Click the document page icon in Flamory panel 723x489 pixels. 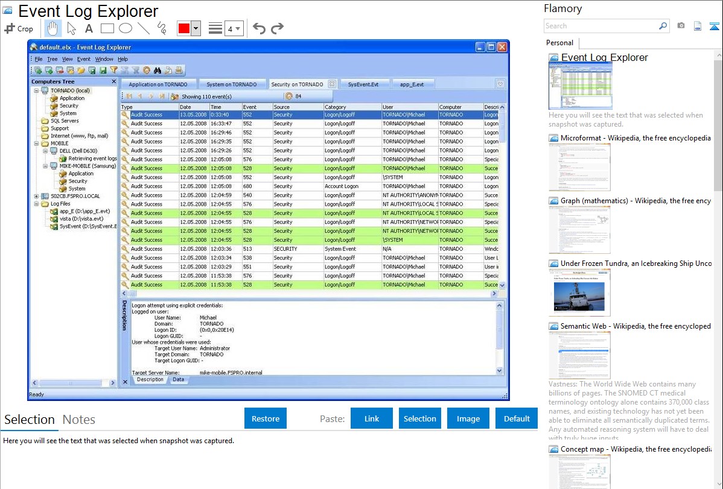pyautogui.click(x=698, y=26)
